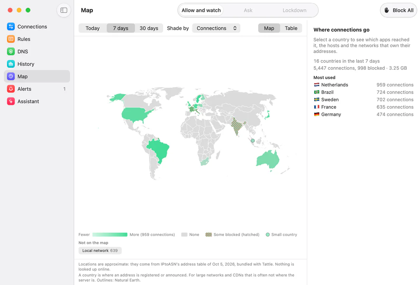
Task: Select Sweden in the Most used list
Action: [364, 99]
